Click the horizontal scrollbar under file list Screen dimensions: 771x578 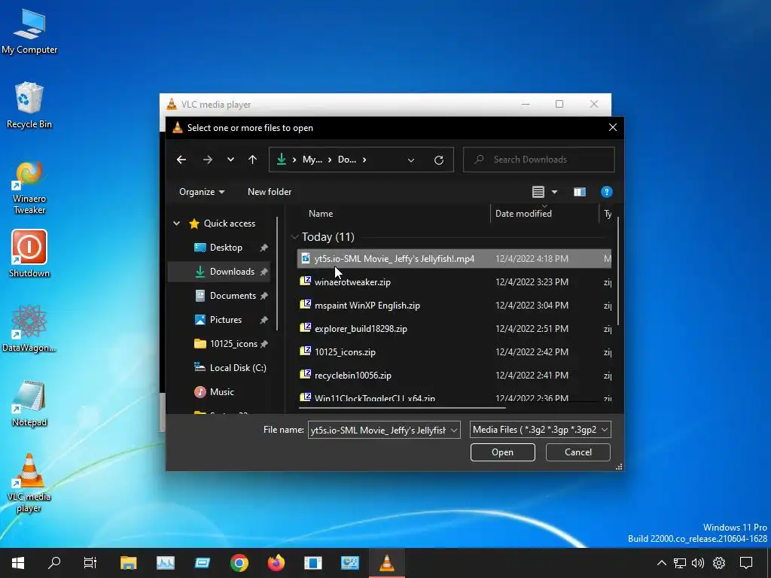pos(402,407)
